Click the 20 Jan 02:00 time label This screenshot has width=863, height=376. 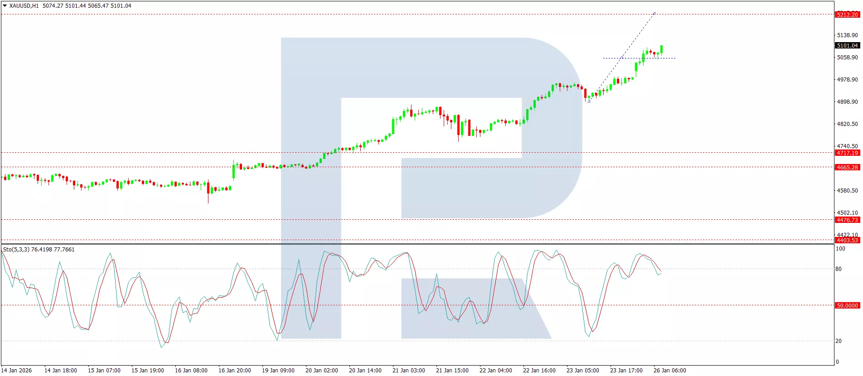321,370
